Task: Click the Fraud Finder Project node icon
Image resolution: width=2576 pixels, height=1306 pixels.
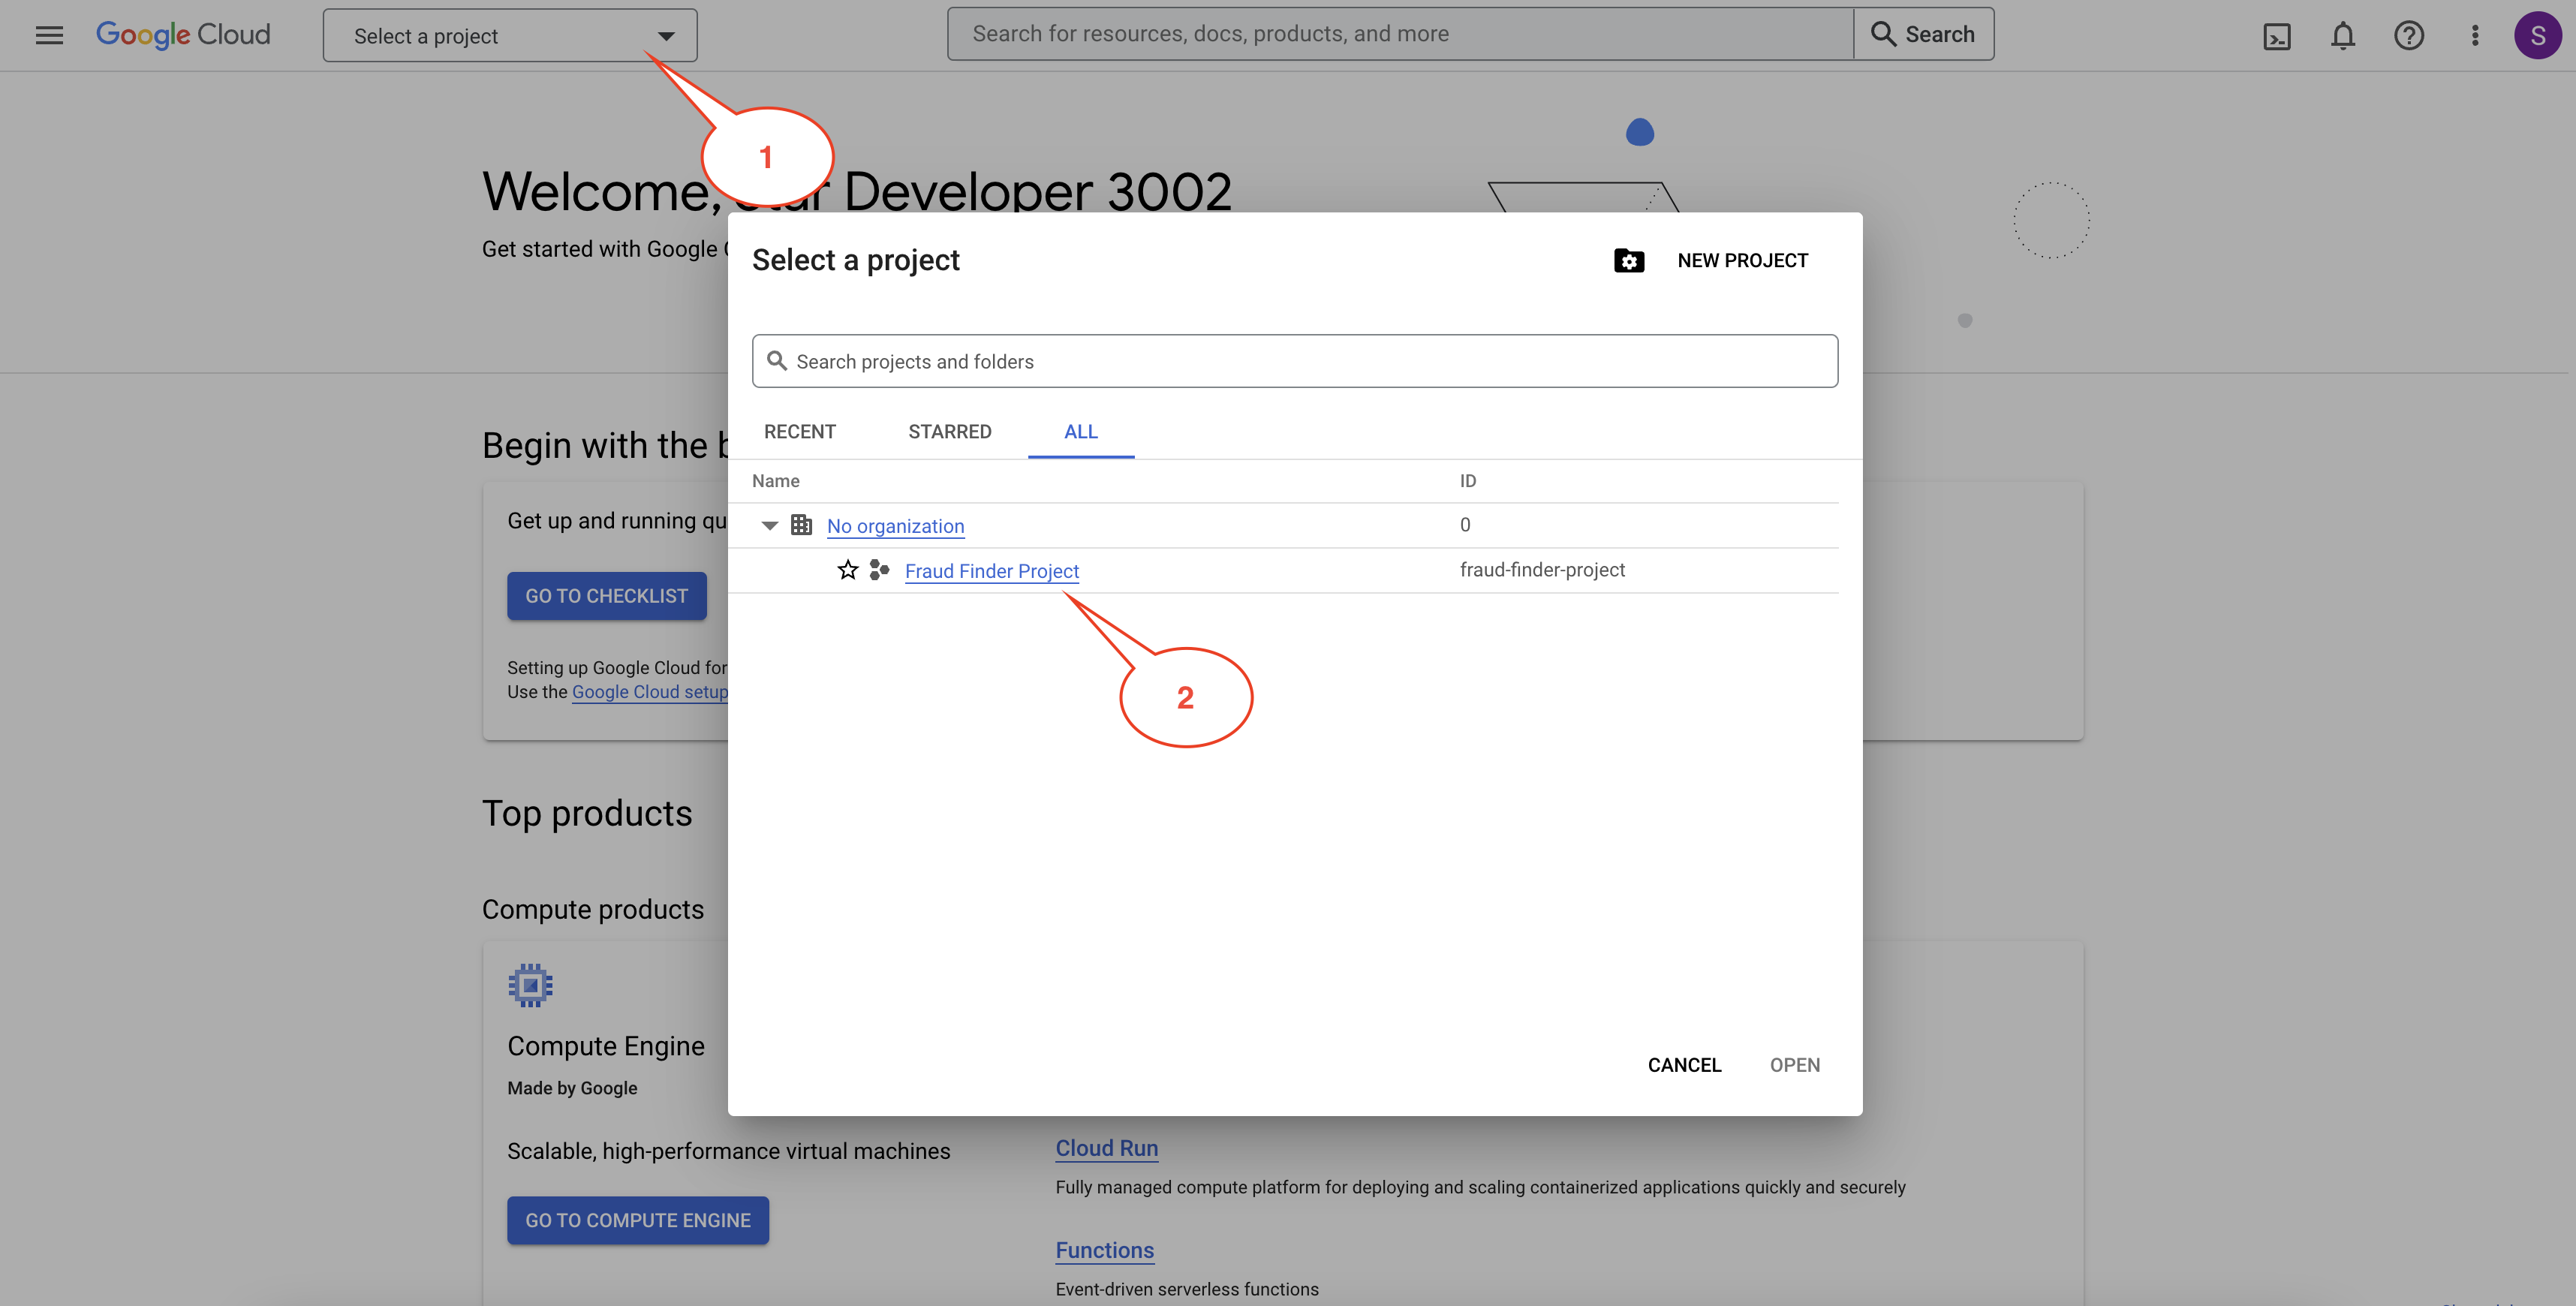Action: 877,570
